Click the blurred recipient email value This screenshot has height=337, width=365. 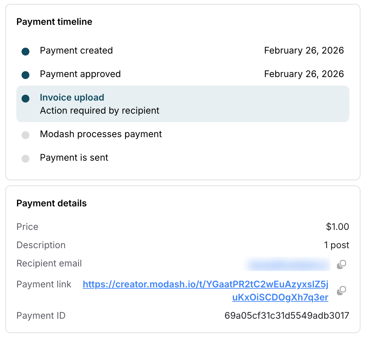pos(287,264)
